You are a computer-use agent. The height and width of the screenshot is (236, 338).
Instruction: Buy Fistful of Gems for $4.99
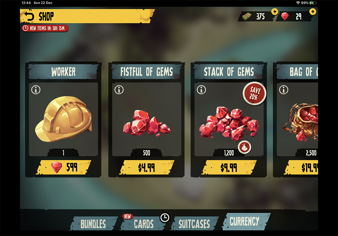pyautogui.click(x=147, y=167)
